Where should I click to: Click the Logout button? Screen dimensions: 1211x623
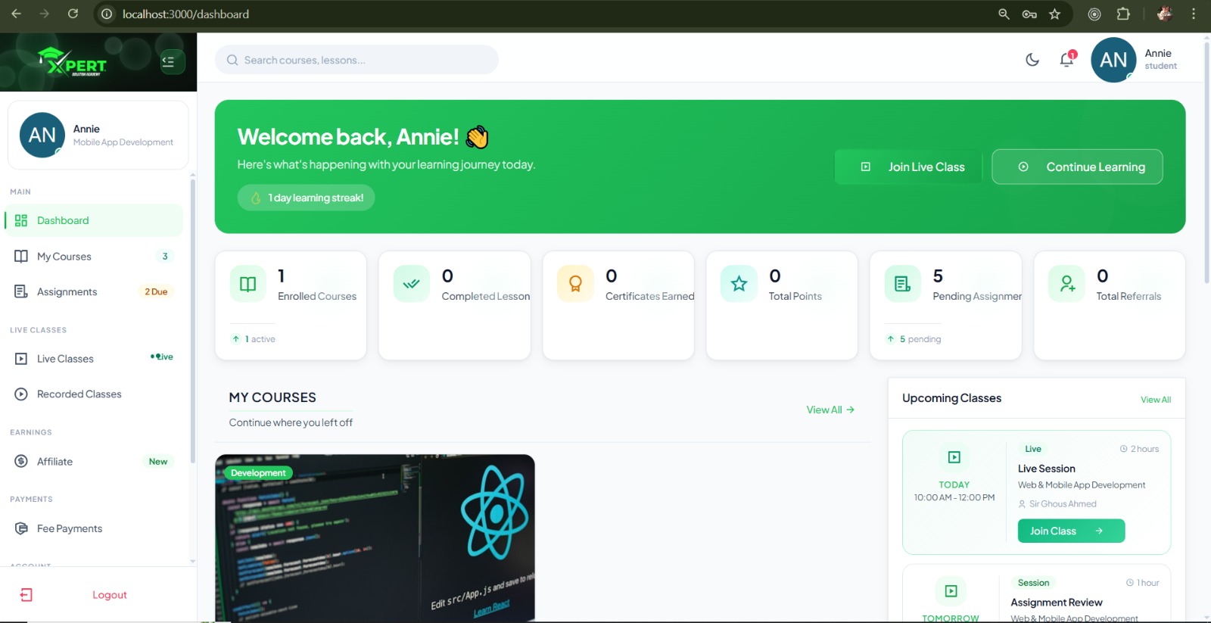98,595
